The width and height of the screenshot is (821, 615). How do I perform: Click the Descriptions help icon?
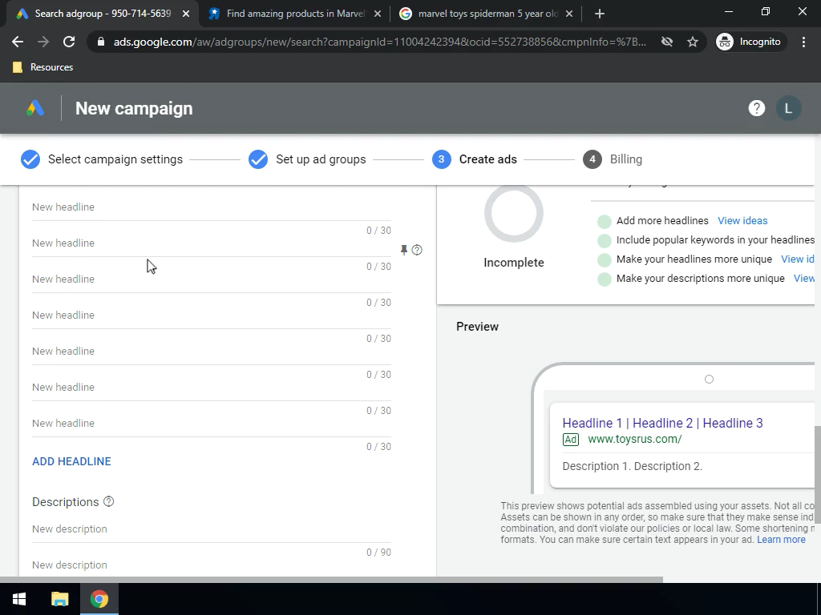tap(108, 501)
